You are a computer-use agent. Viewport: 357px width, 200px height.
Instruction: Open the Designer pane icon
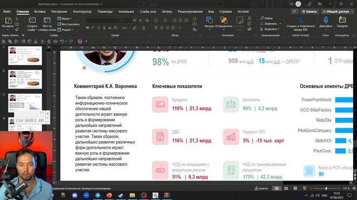click(342, 20)
